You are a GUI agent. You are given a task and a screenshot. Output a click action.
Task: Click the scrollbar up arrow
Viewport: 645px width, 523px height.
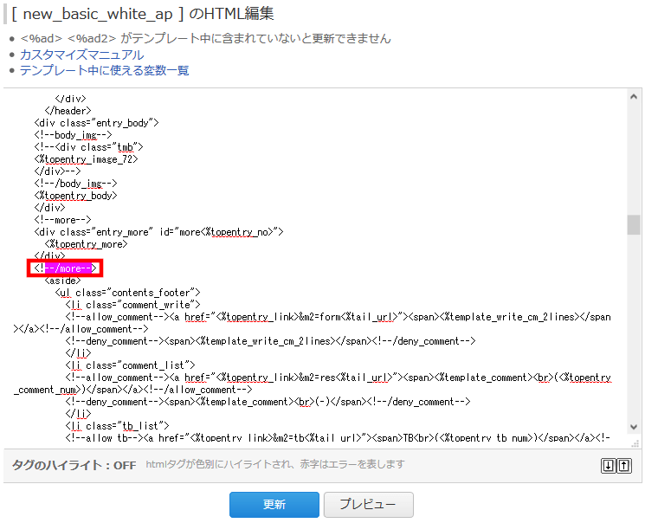tap(634, 97)
